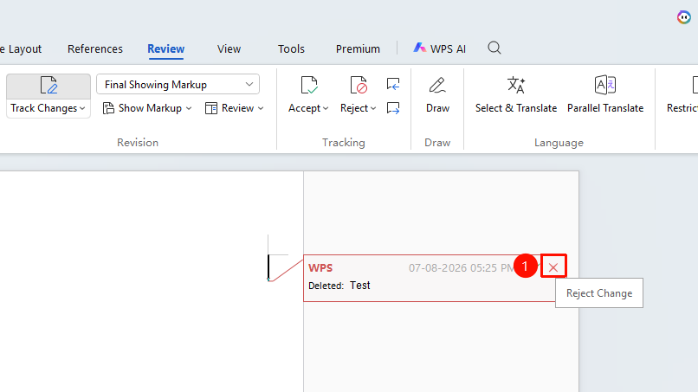Click the WPS author name in comment
The height and width of the screenshot is (392, 698).
coord(320,268)
